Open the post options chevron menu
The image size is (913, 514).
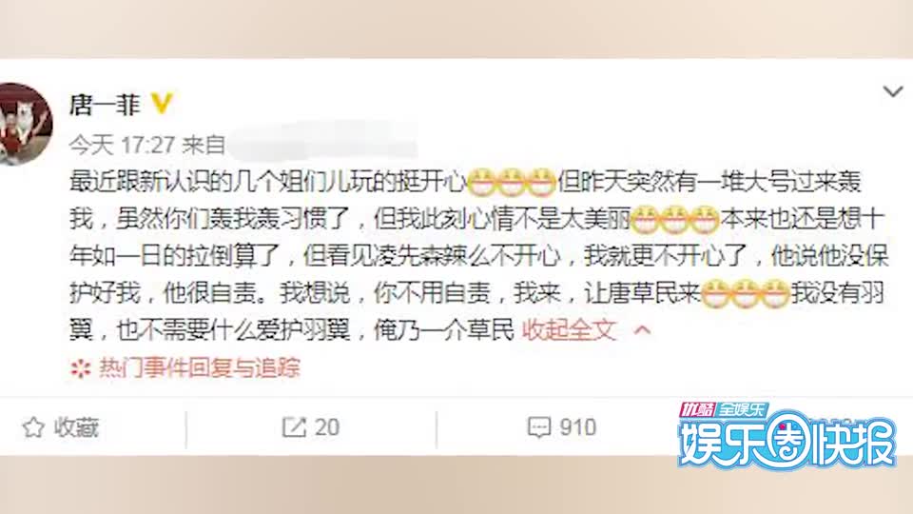(893, 92)
